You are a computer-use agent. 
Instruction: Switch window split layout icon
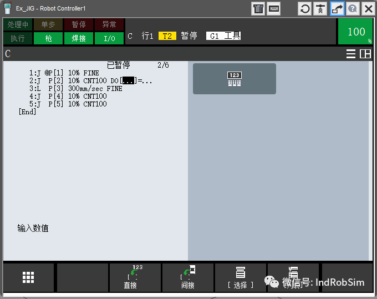point(365,54)
